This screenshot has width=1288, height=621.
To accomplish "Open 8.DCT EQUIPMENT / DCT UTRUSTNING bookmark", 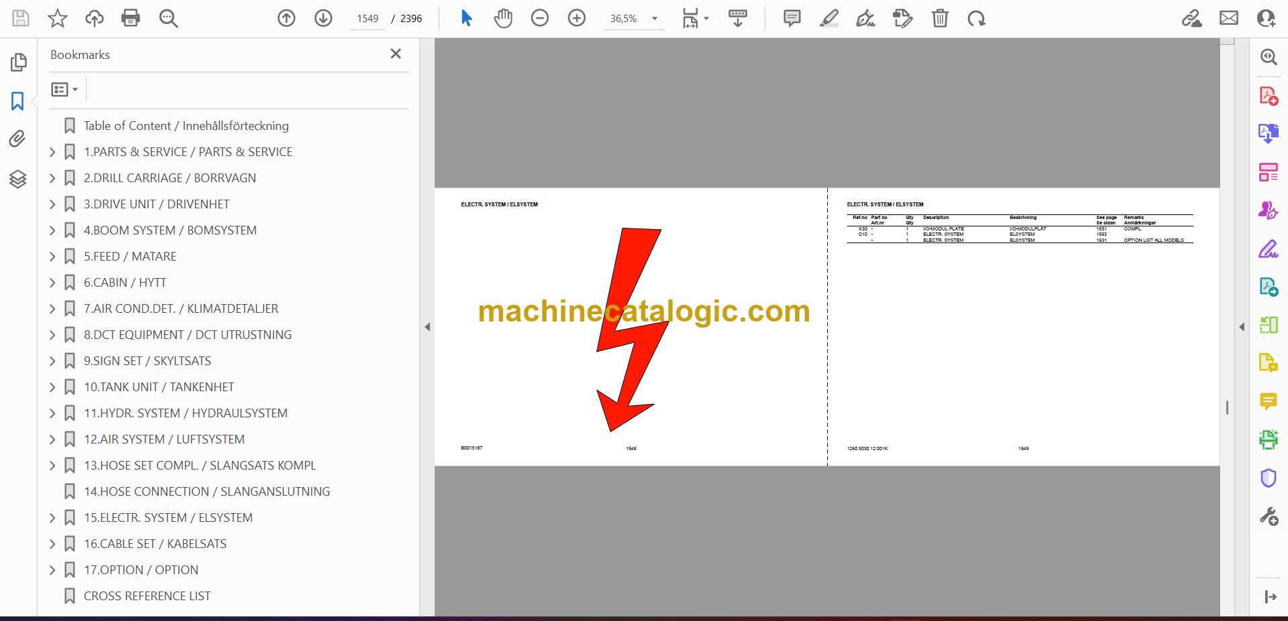I will [x=187, y=335].
